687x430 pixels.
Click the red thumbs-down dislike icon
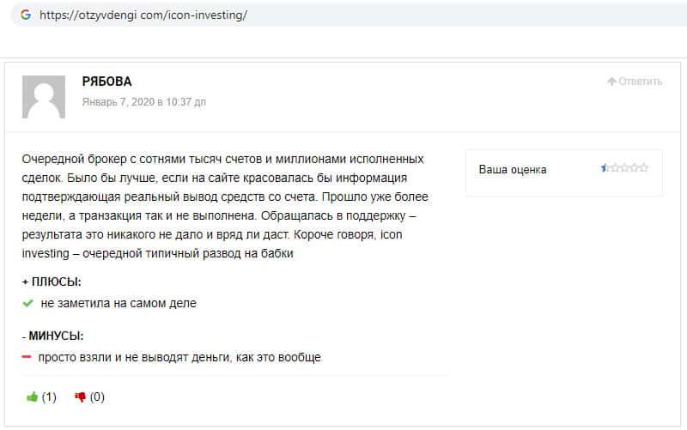coord(81,397)
